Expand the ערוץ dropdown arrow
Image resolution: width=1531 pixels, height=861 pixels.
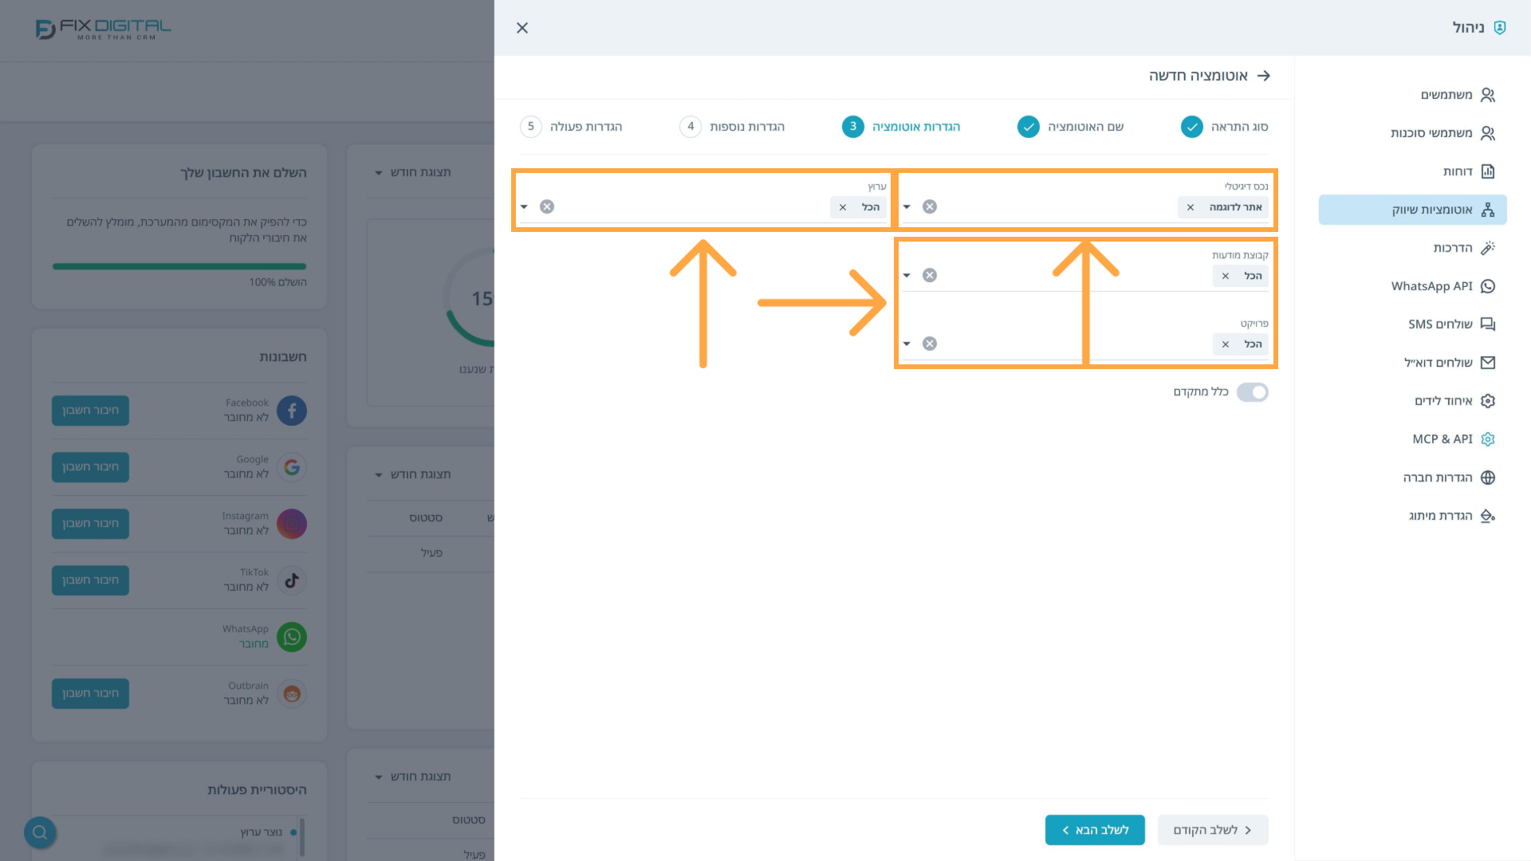(x=524, y=206)
